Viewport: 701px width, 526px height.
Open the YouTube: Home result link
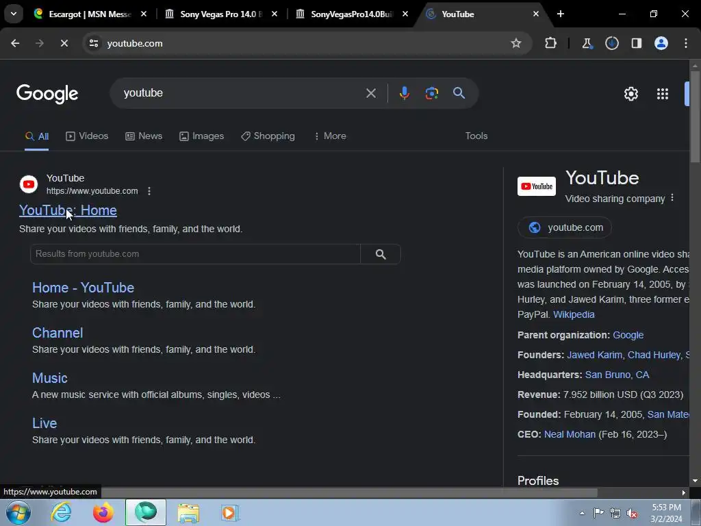click(x=68, y=210)
